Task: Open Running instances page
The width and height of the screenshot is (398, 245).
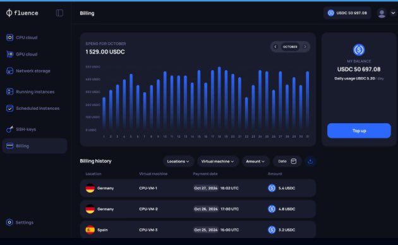Action: click(x=35, y=92)
